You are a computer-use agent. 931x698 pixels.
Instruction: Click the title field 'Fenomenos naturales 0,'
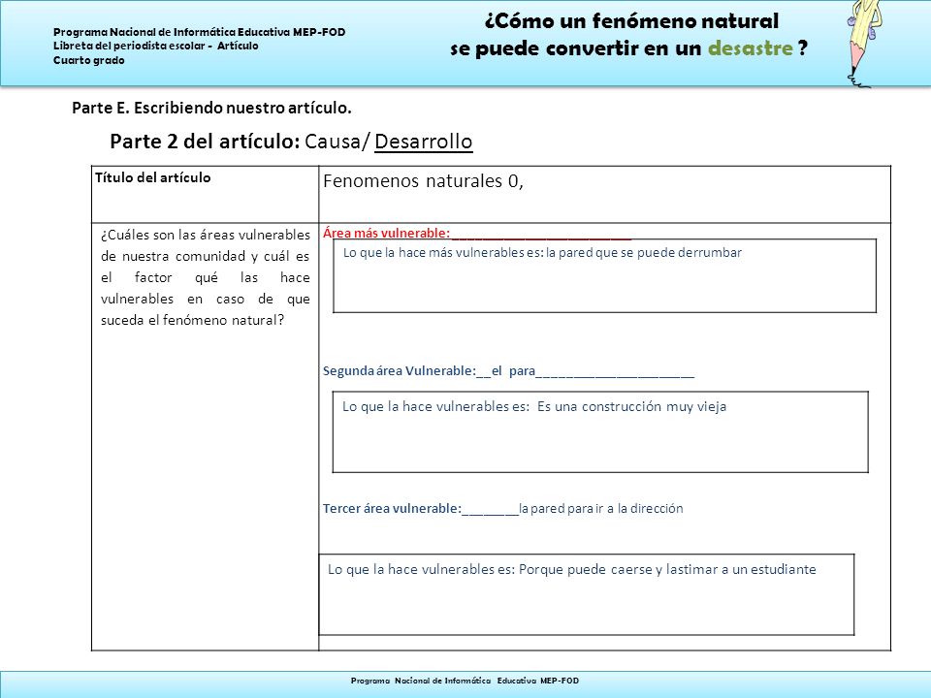(604, 194)
